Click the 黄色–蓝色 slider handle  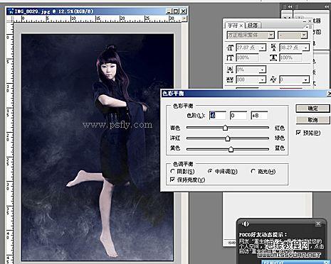(x=231, y=149)
